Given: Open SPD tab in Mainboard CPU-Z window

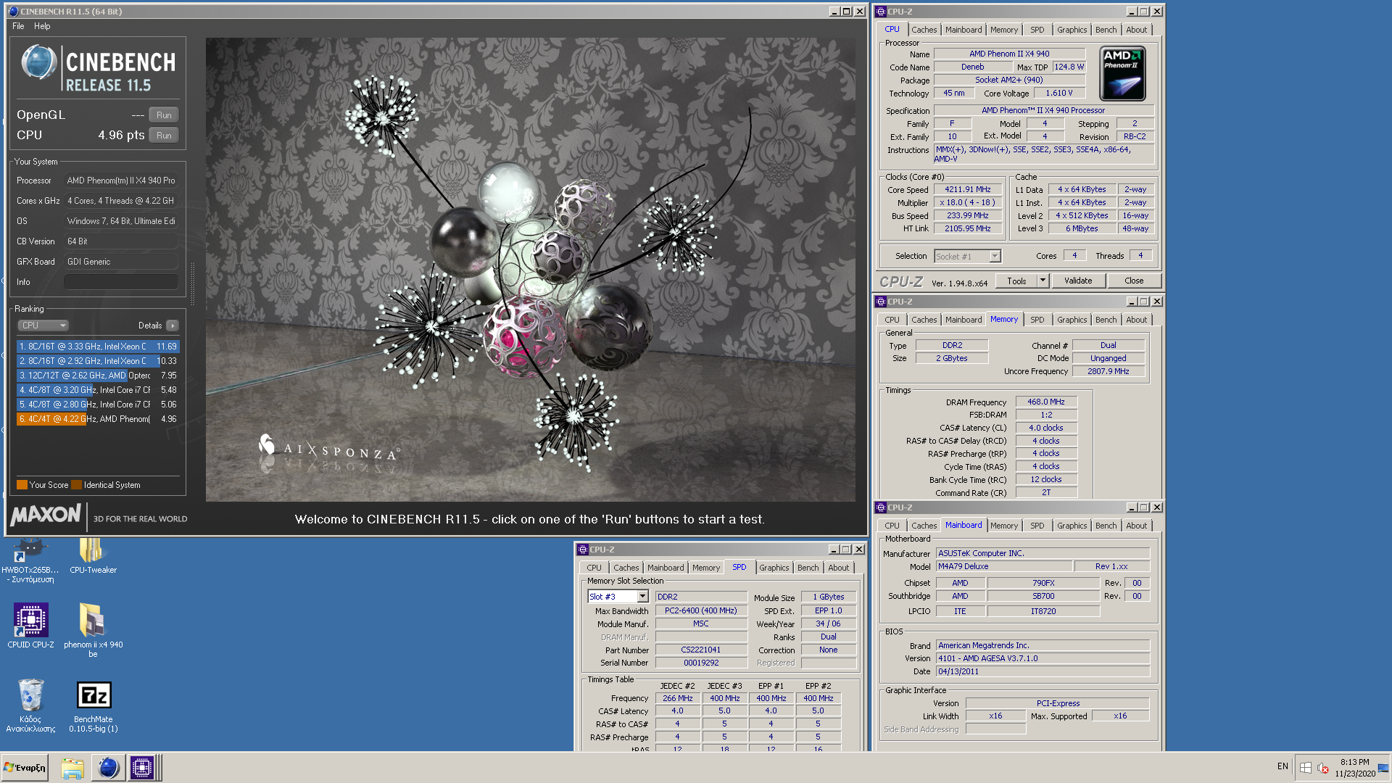Looking at the screenshot, I should point(1037,526).
